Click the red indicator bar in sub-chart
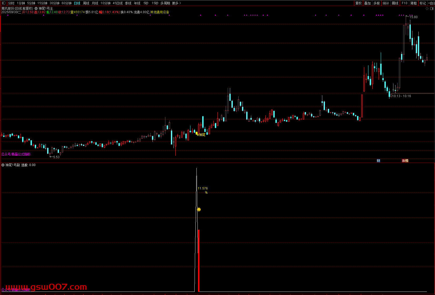The image size is (435, 295). pos(199,261)
